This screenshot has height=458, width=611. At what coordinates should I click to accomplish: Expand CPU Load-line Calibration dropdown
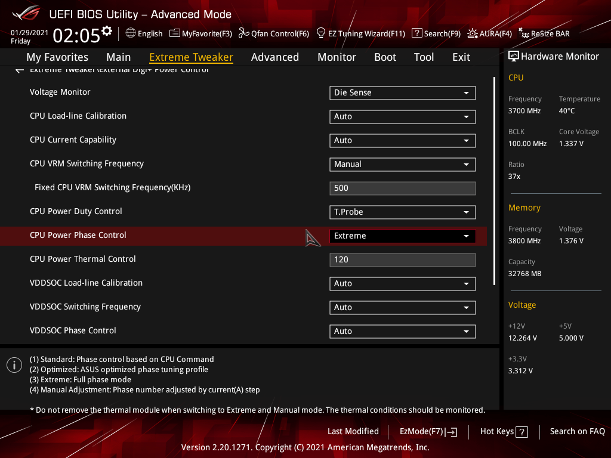coord(403,116)
